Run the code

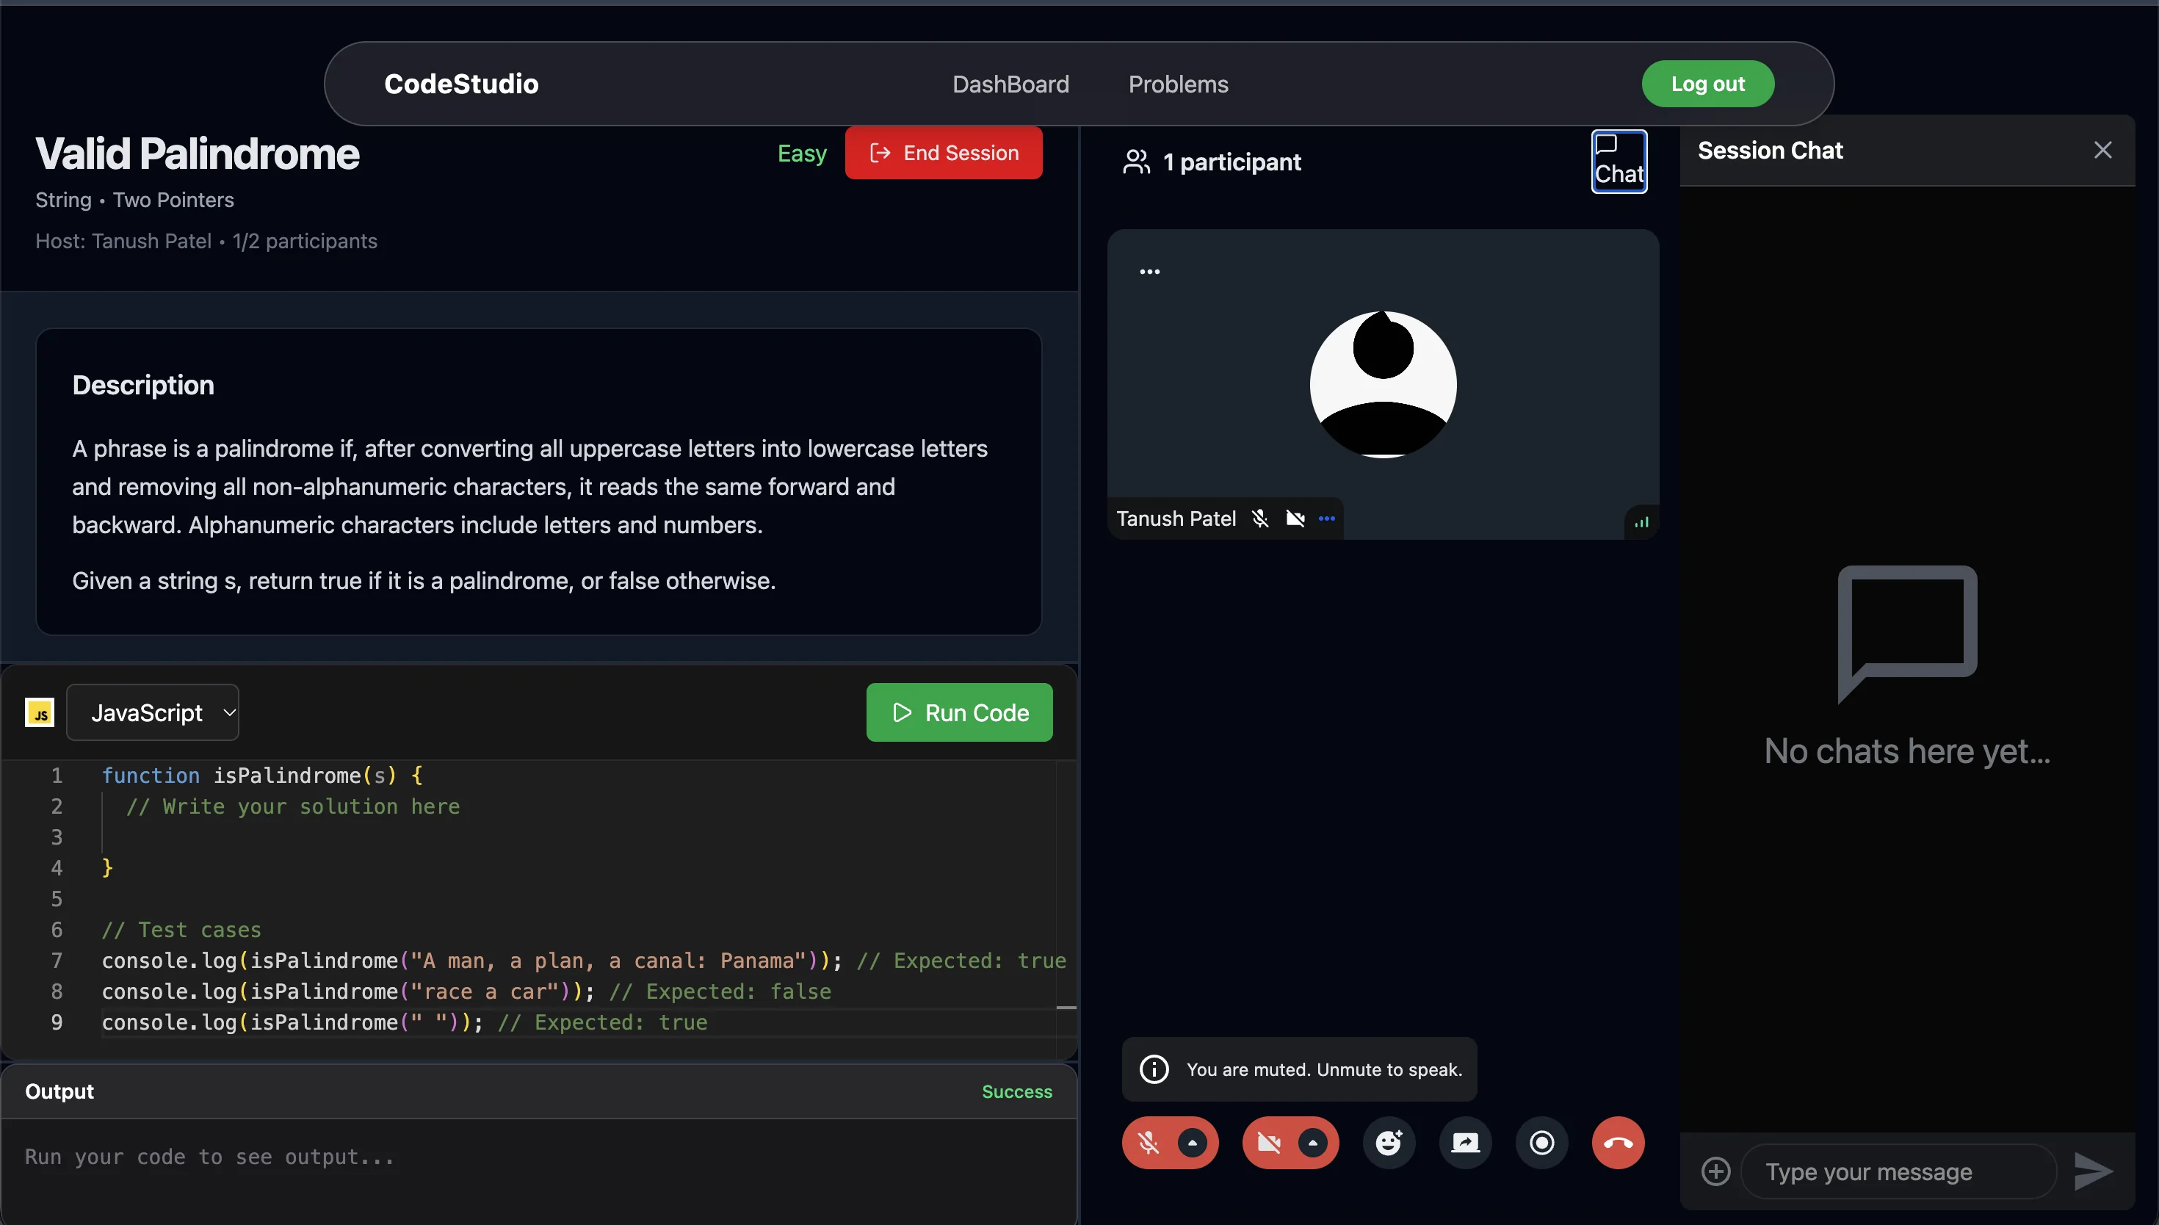click(x=959, y=712)
